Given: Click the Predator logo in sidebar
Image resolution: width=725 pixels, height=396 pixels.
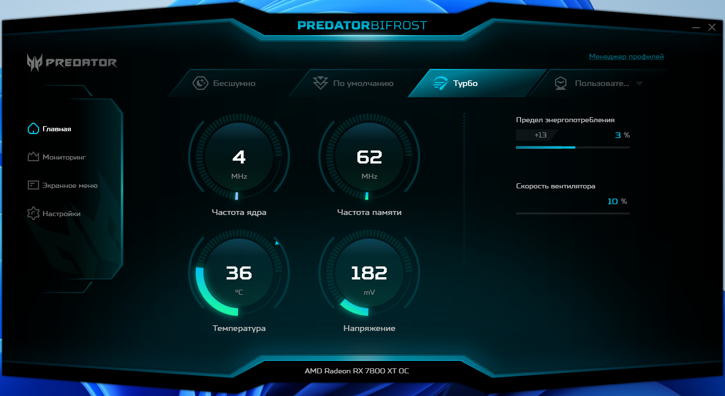Looking at the screenshot, I should coord(72,62).
